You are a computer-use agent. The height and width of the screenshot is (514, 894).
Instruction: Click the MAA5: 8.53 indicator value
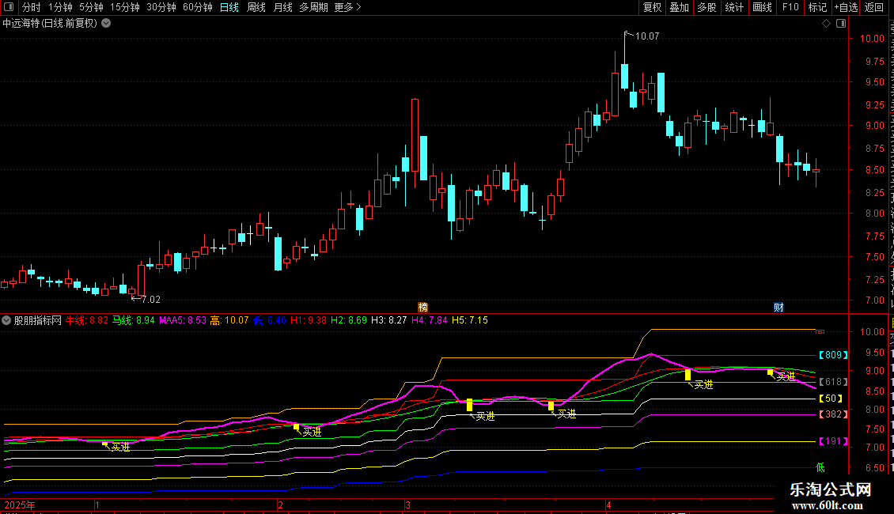click(x=183, y=320)
